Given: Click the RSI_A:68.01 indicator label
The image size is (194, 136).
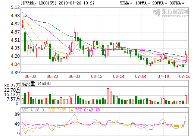Looking at the screenshot, I should pos(34,110).
